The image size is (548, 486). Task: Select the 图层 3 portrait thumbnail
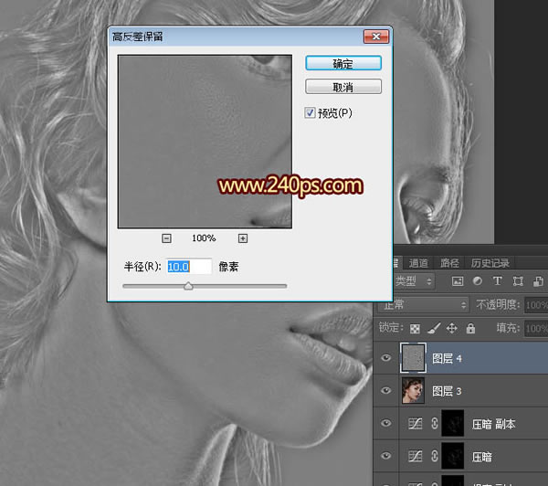pyautogui.click(x=413, y=390)
